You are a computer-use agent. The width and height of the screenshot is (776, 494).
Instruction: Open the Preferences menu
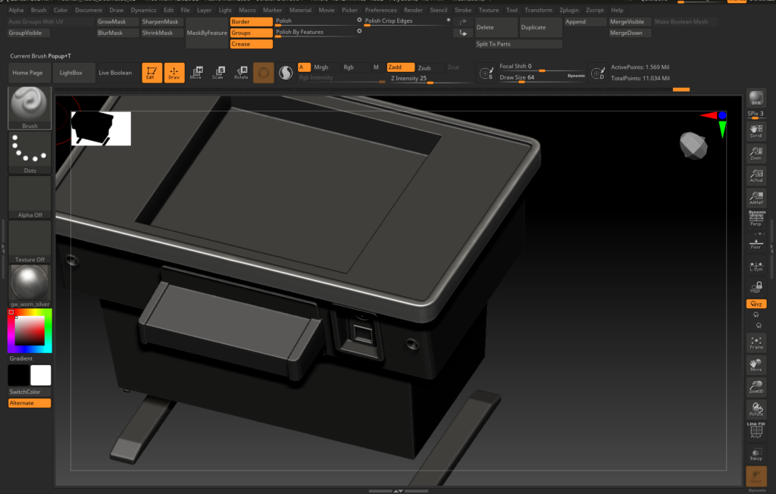(380, 10)
